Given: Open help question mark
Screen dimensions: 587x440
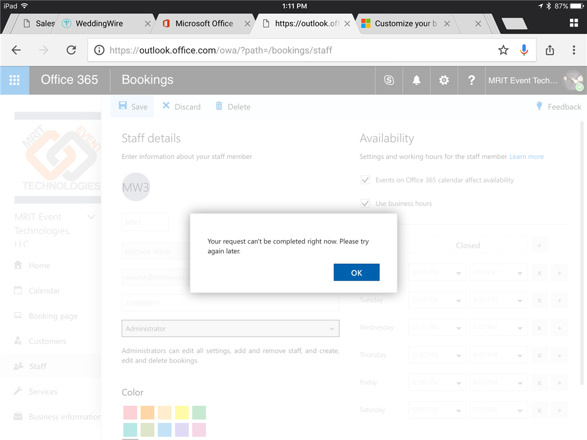Looking at the screenshot, I should (471, 80).
